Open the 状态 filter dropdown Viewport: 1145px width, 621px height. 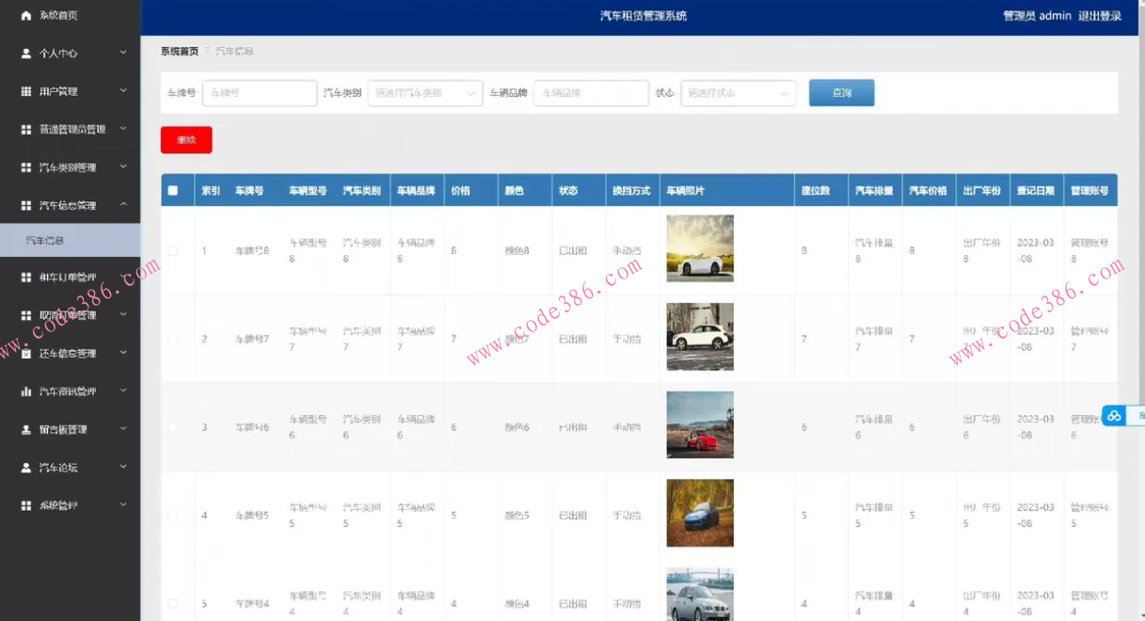click(738, 93)
